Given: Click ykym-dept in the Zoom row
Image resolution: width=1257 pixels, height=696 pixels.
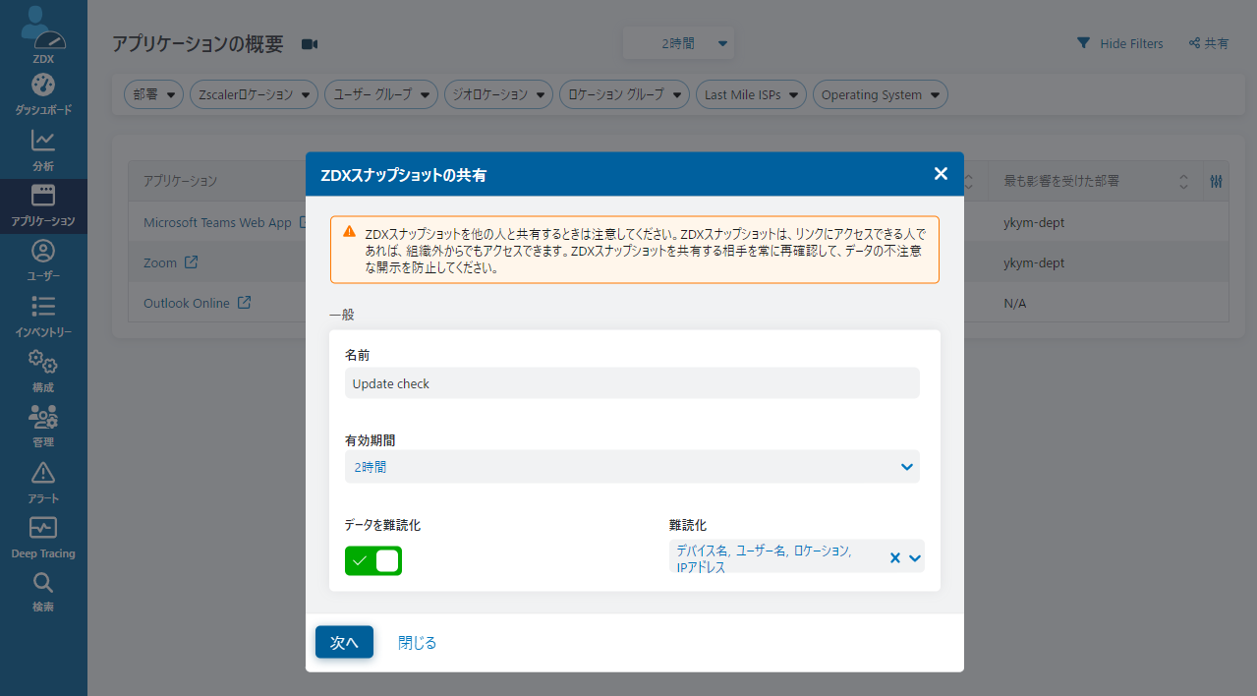Looking at the screenshot, I should point(1034,262).
